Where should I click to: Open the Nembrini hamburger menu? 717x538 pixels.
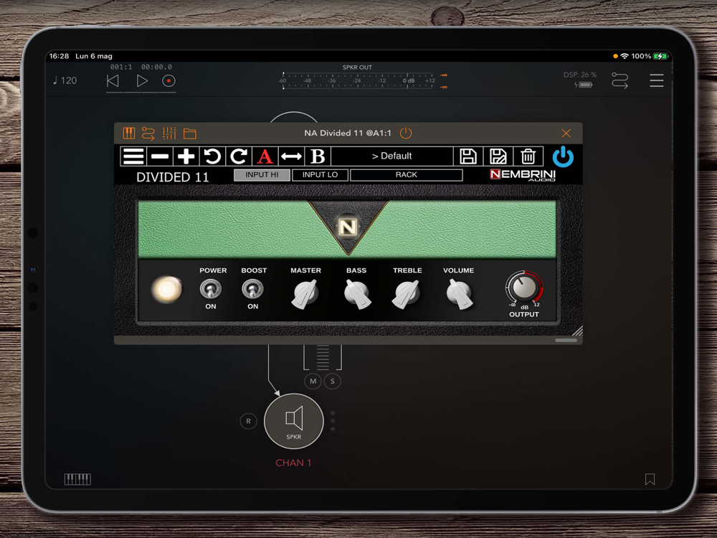(x=133, y=156)
